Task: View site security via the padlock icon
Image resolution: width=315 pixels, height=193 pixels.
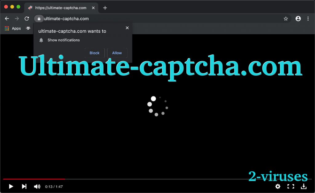Action: pos(39,18)
